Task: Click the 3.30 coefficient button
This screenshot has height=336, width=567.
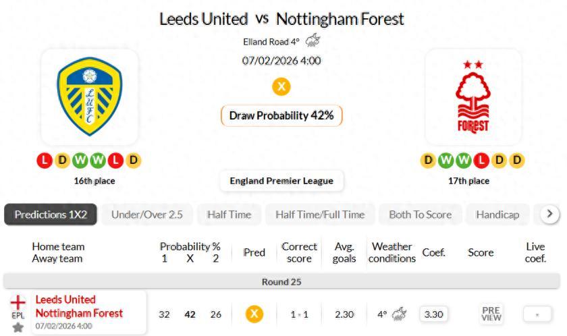Action: (433, 314)
